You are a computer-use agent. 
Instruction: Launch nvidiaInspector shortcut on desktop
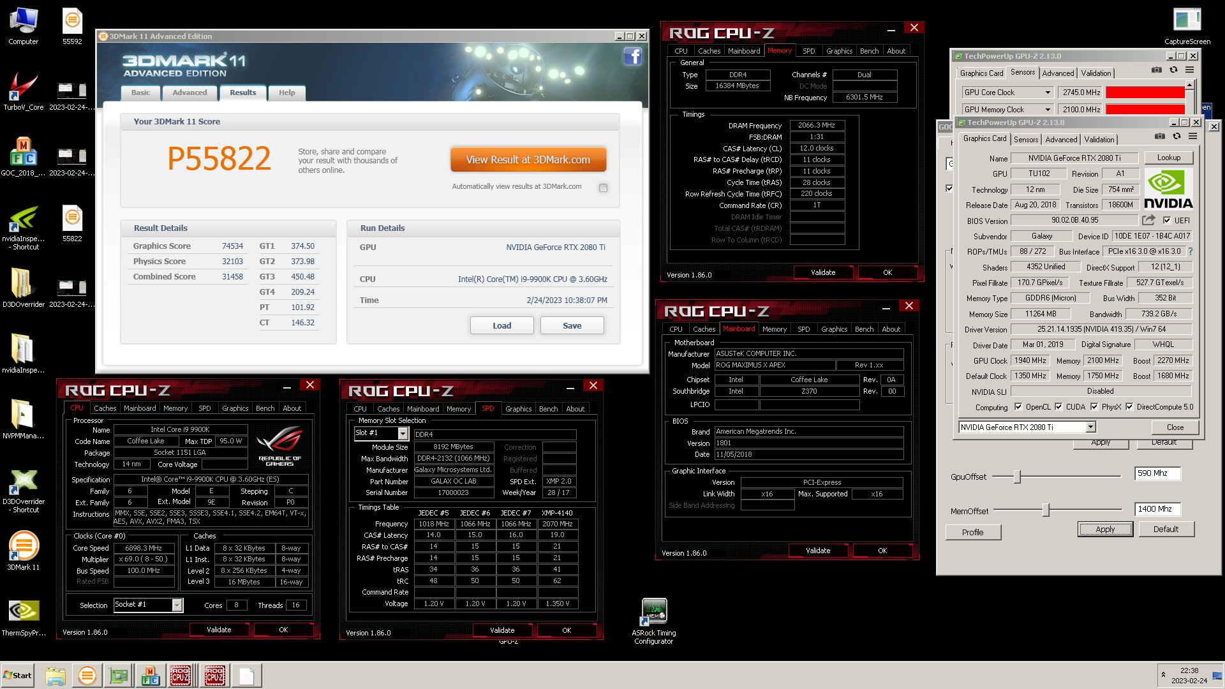(x=24, y=228)
